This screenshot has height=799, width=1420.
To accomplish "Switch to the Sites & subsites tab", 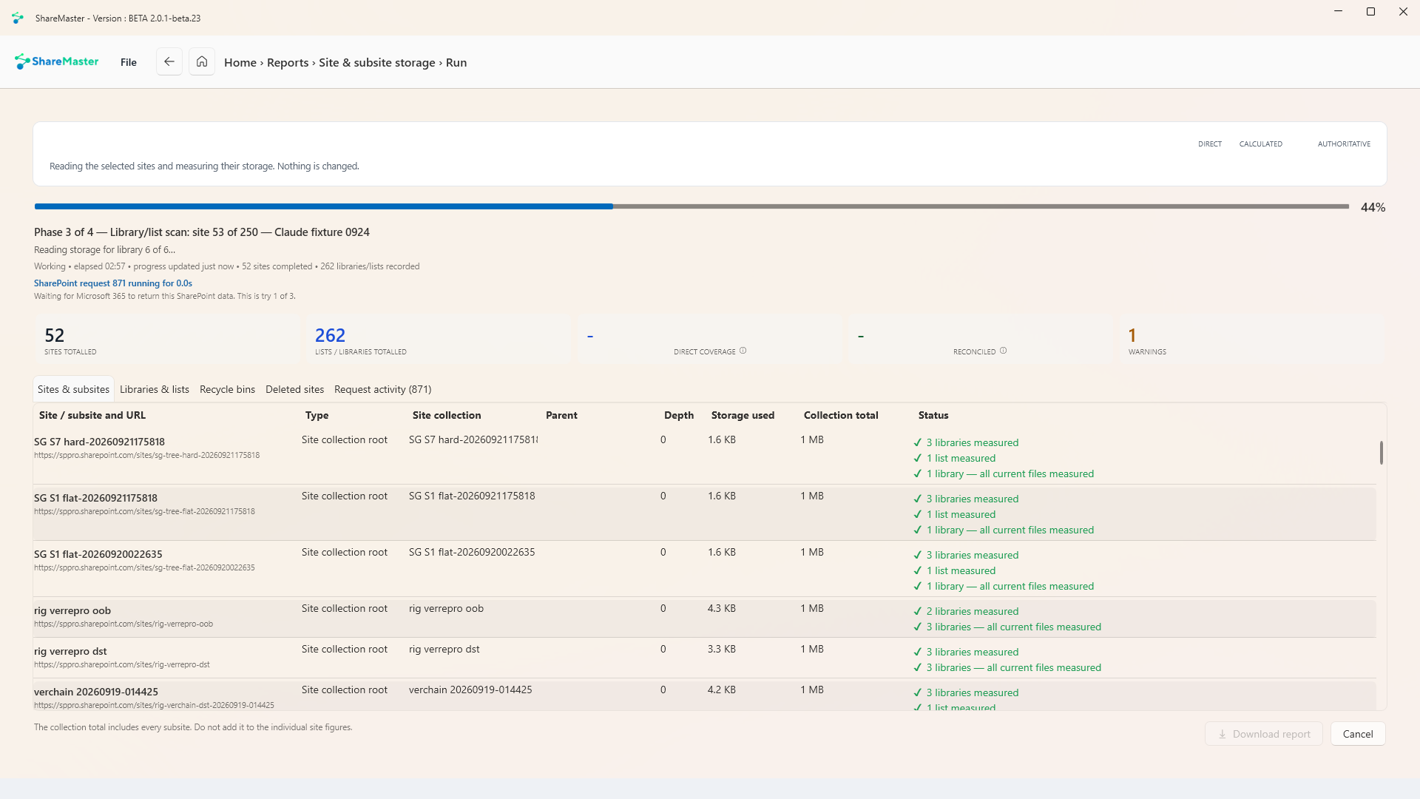I will point(73,389).
